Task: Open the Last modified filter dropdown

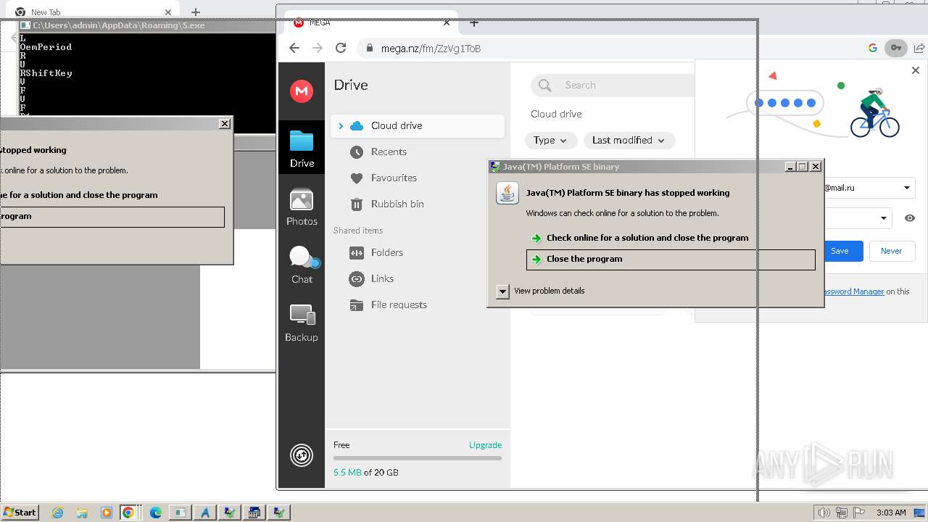Action: click(x=629, y=140)
